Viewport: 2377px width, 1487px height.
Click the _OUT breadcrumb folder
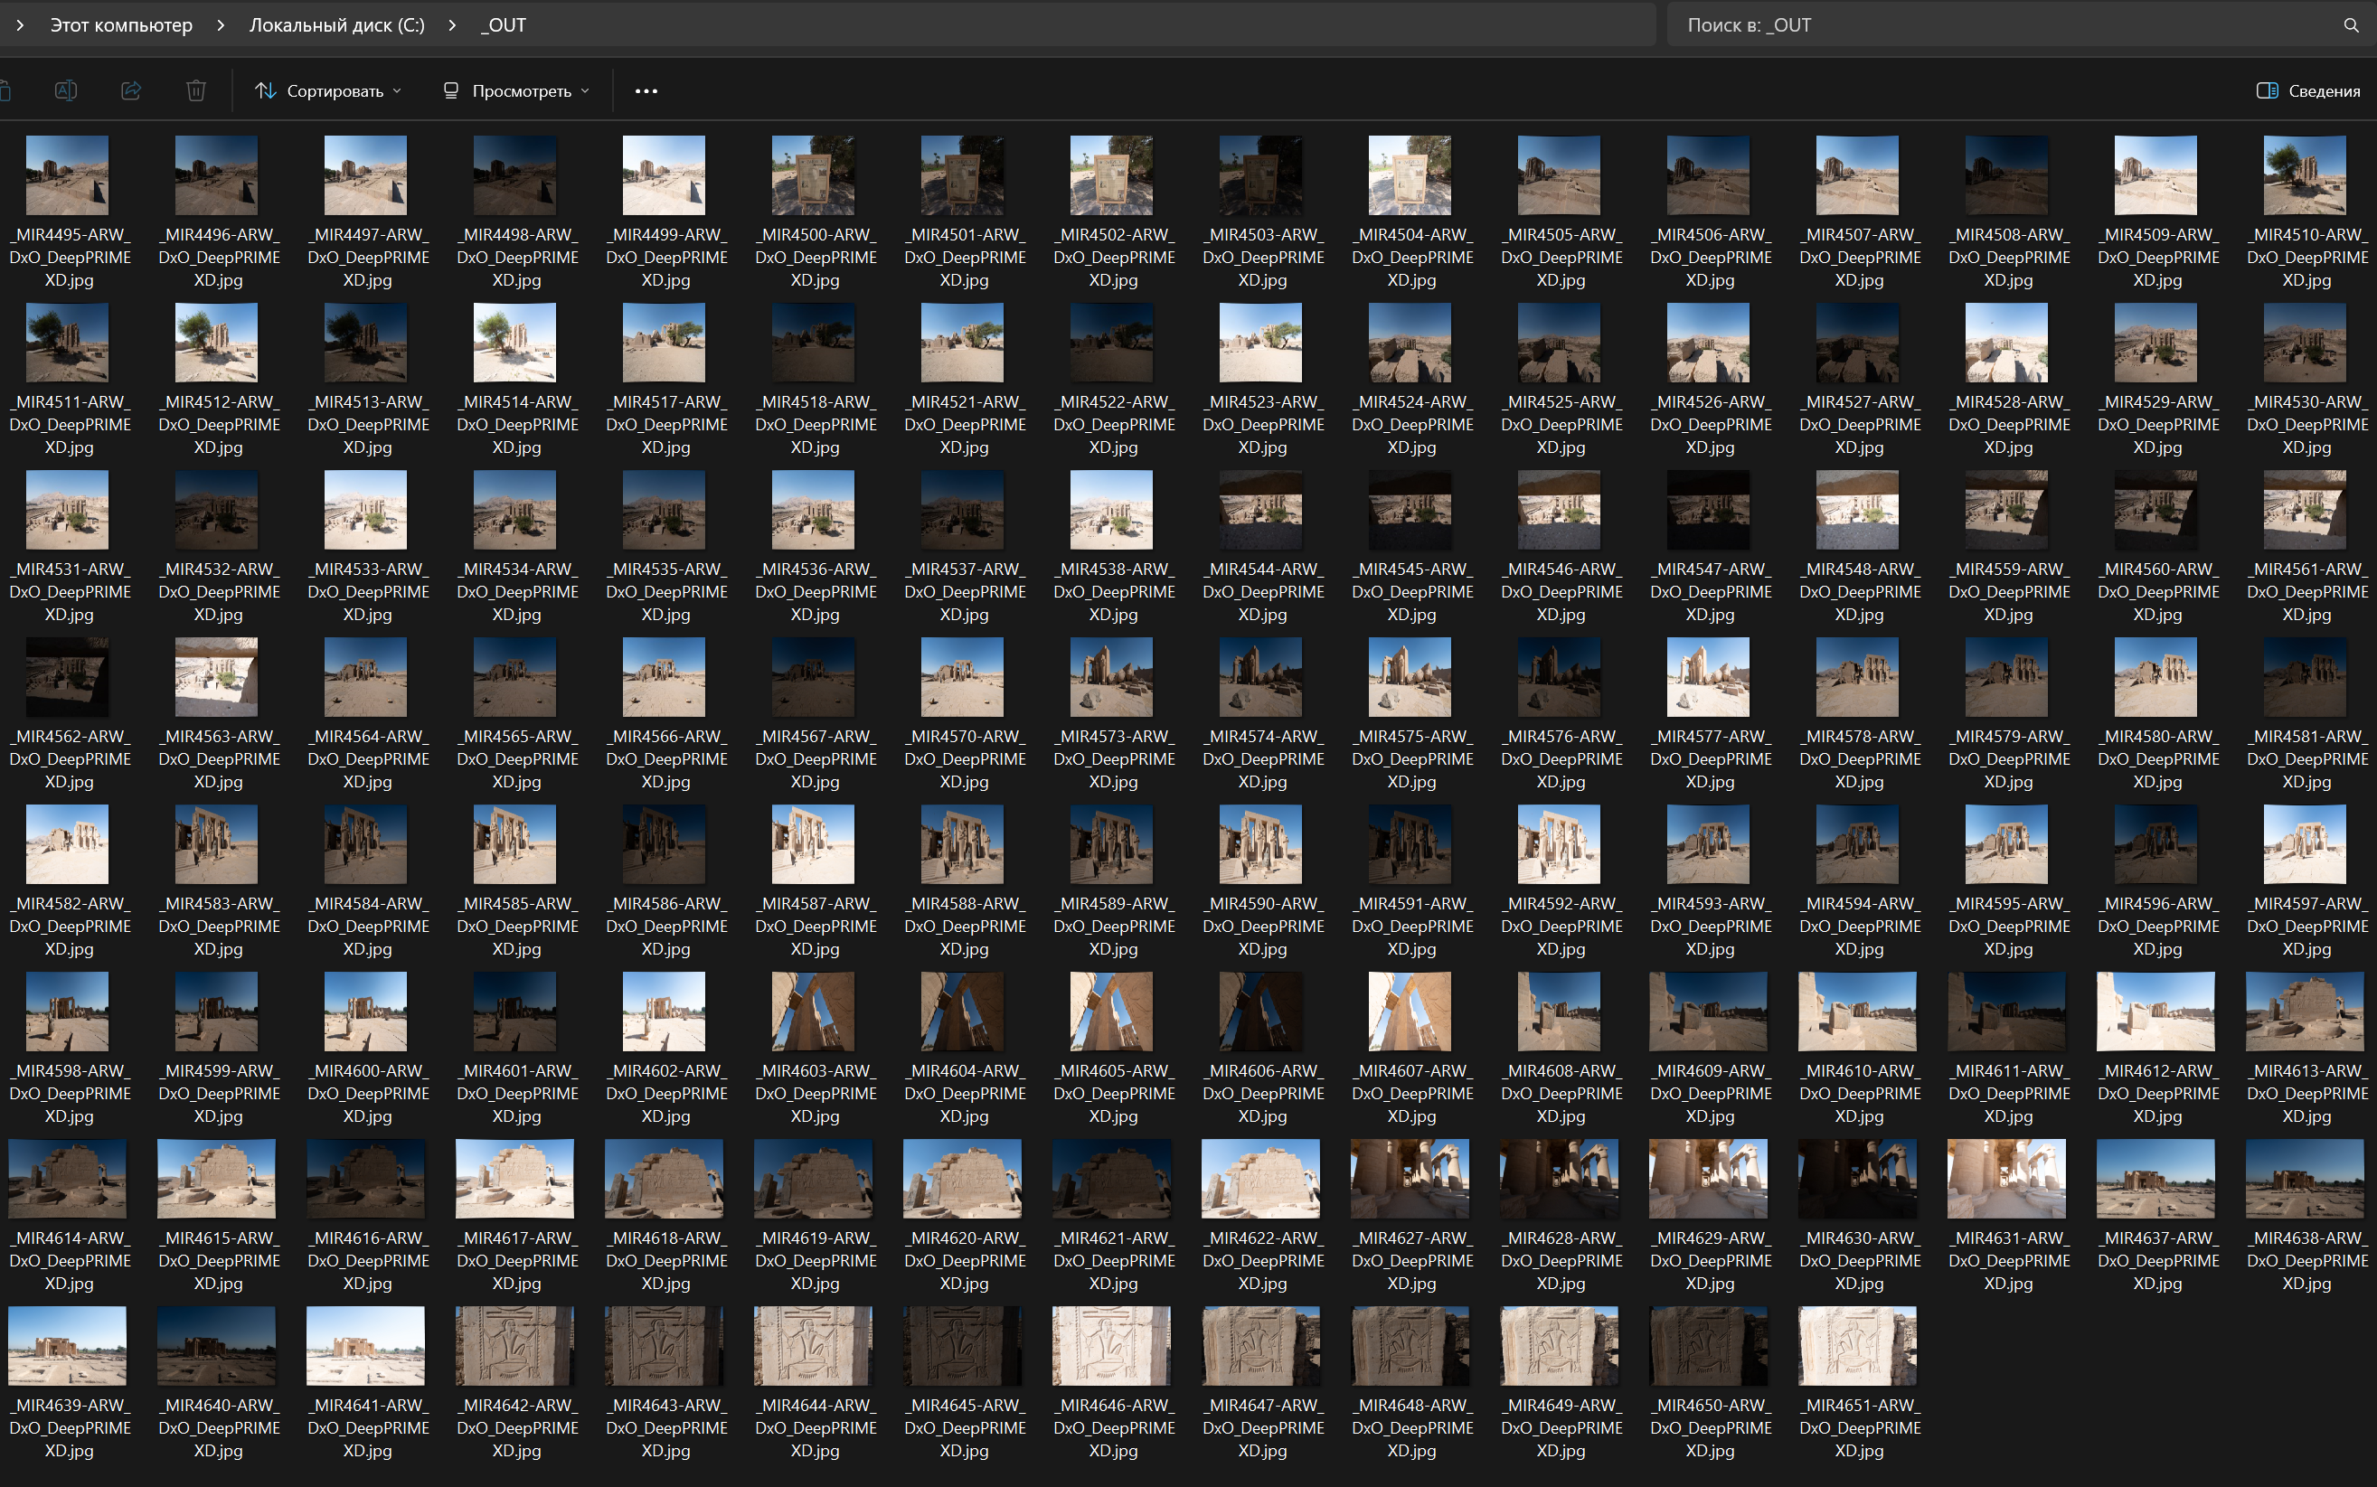pos(504,25)
